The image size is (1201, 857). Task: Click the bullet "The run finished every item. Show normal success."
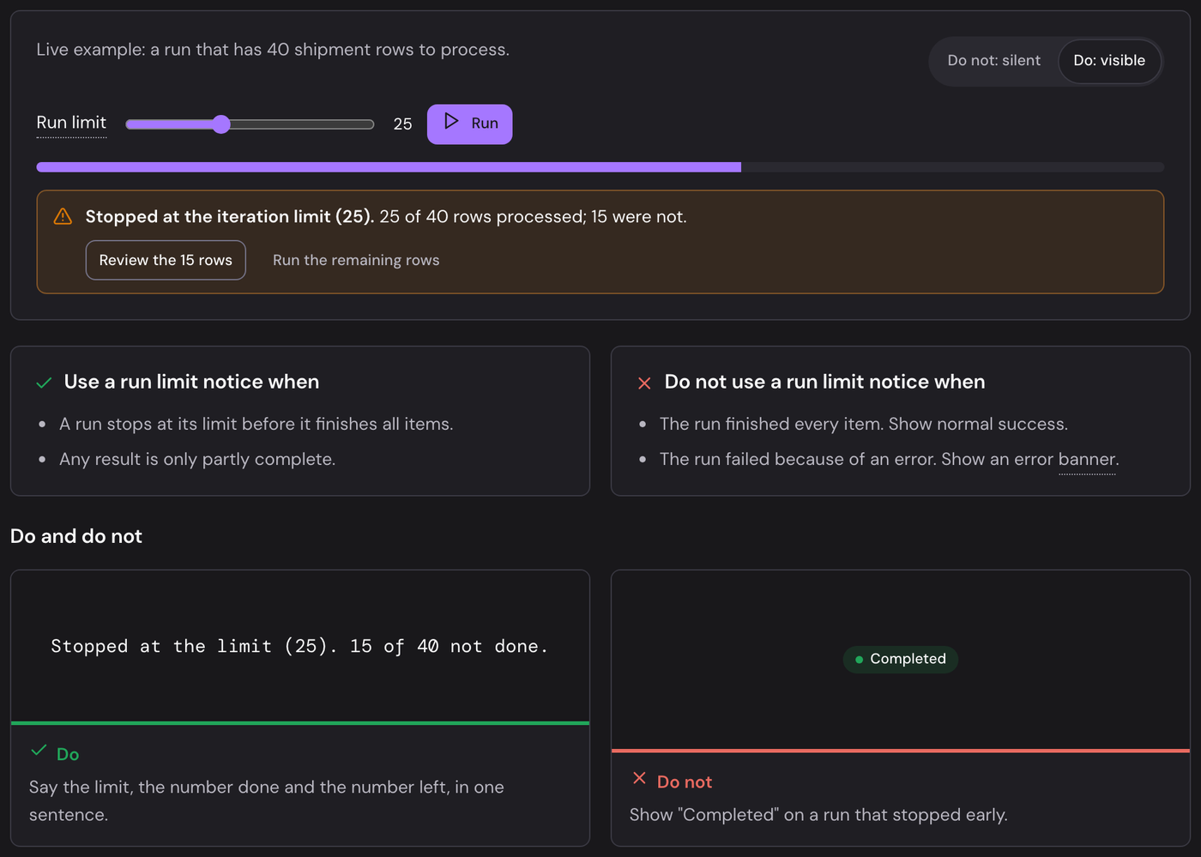(864, 424)
